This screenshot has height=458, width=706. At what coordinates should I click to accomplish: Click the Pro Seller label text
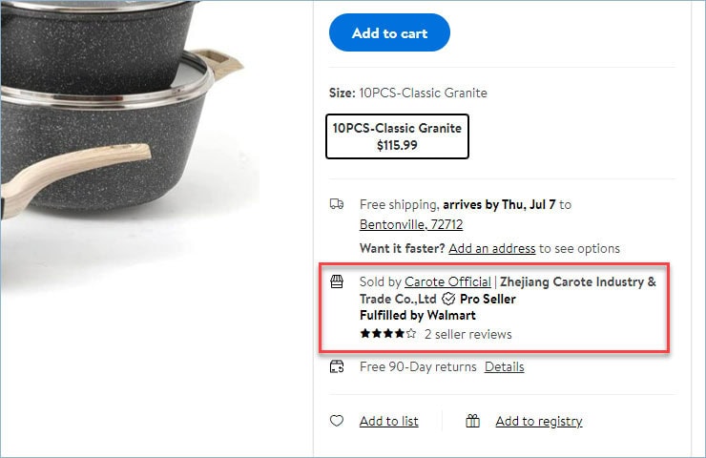pyautogui.click(x=488, y=299)
